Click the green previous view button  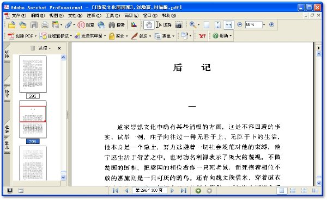click(198, 191)
